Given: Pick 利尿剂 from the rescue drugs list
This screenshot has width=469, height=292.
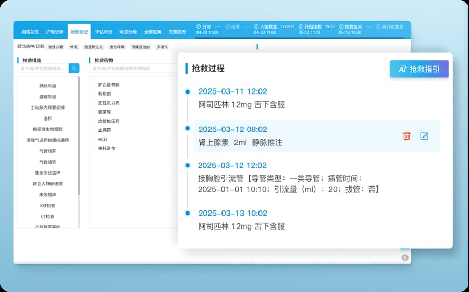Looking at the screenshot, I should pos(105,94).
